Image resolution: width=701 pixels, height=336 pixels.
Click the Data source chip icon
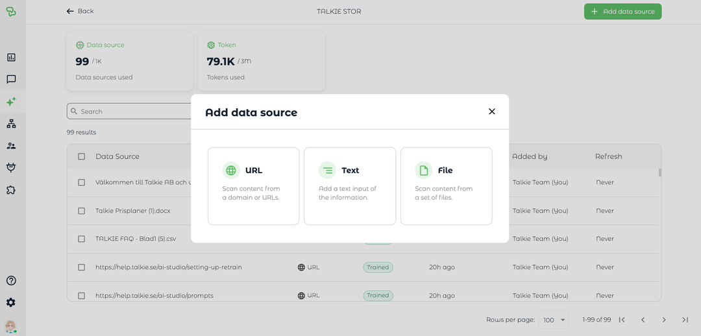80,45
